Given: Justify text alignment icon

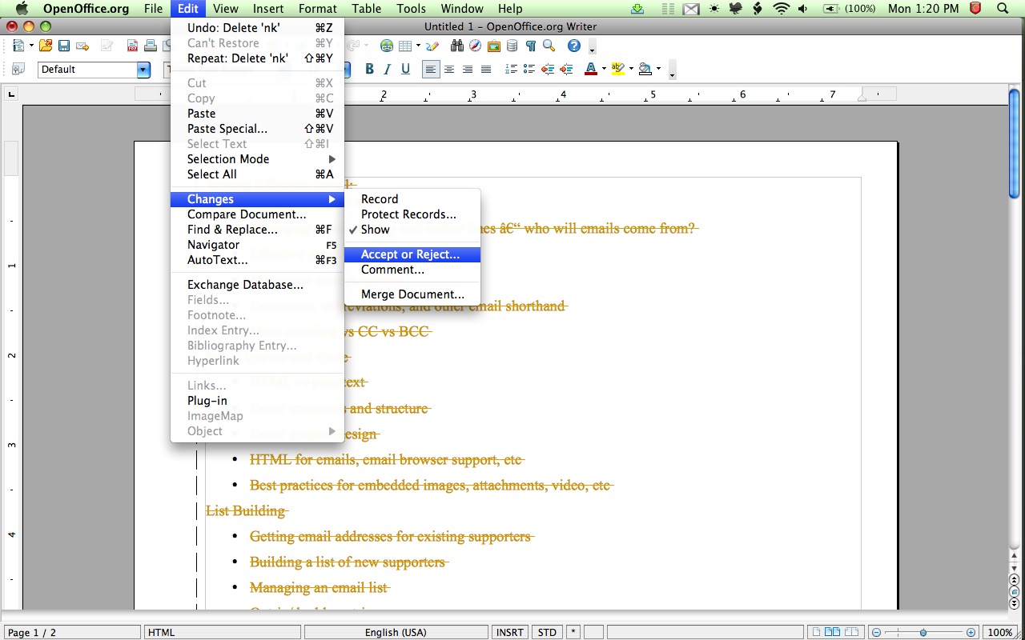Looking at the screenshot, I should point(486,70).
